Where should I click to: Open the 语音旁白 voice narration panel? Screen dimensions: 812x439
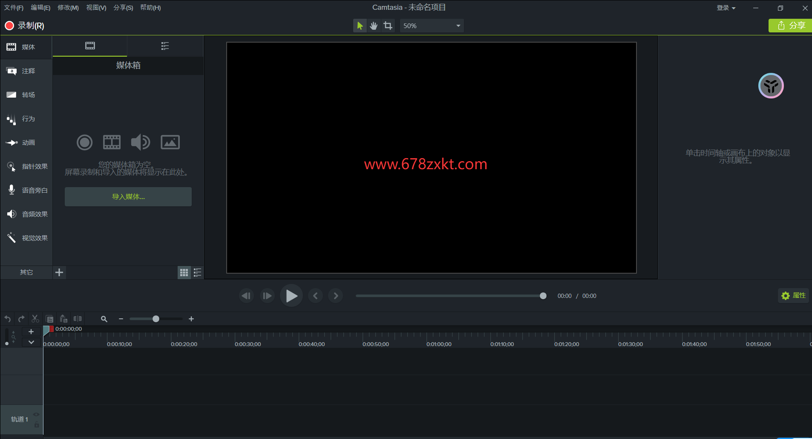(x=26, y=191)
